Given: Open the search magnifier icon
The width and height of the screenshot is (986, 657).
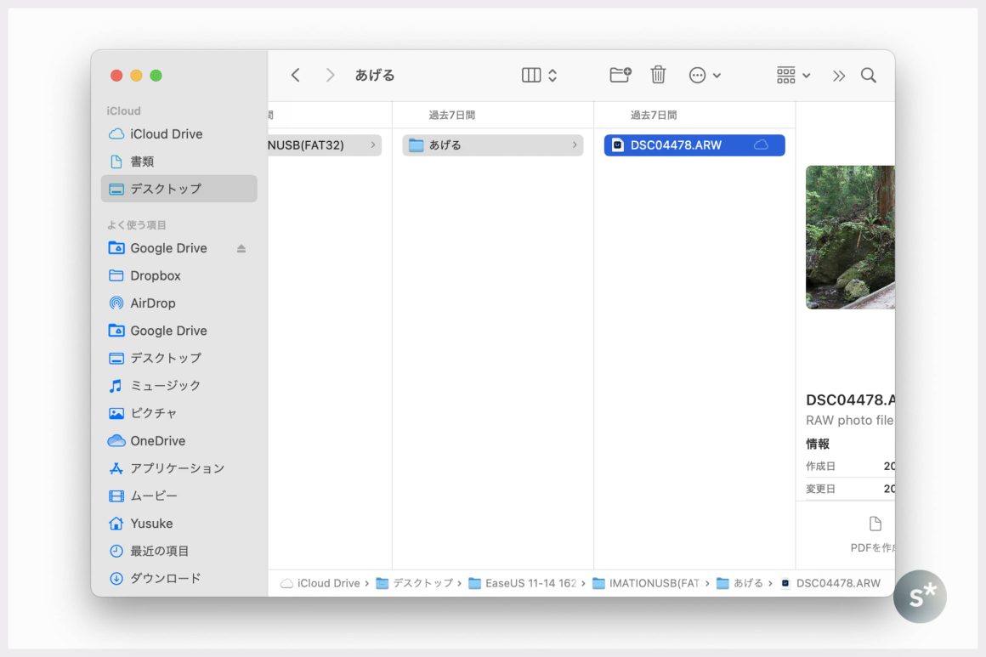Looking at the screenshot, I should coord(868,76).
